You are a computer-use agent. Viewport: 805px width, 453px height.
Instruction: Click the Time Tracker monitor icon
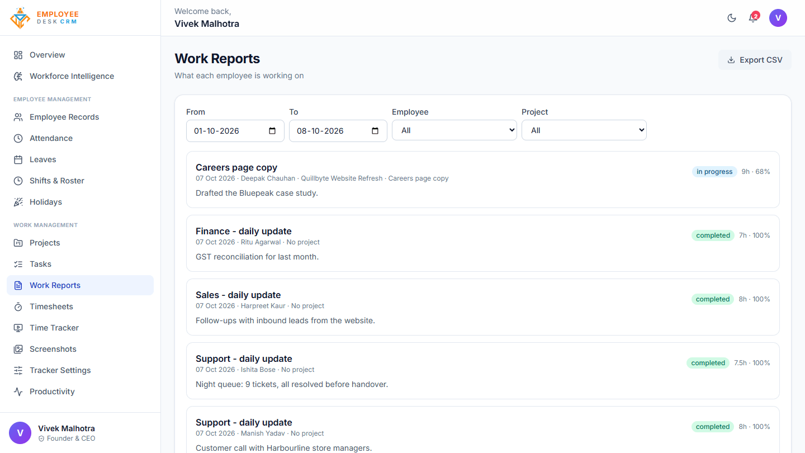[18, 328]
